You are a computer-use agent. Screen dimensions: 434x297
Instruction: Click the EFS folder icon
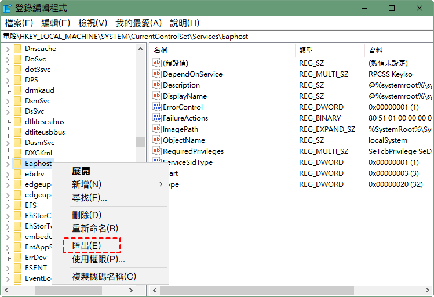(17, 205)
